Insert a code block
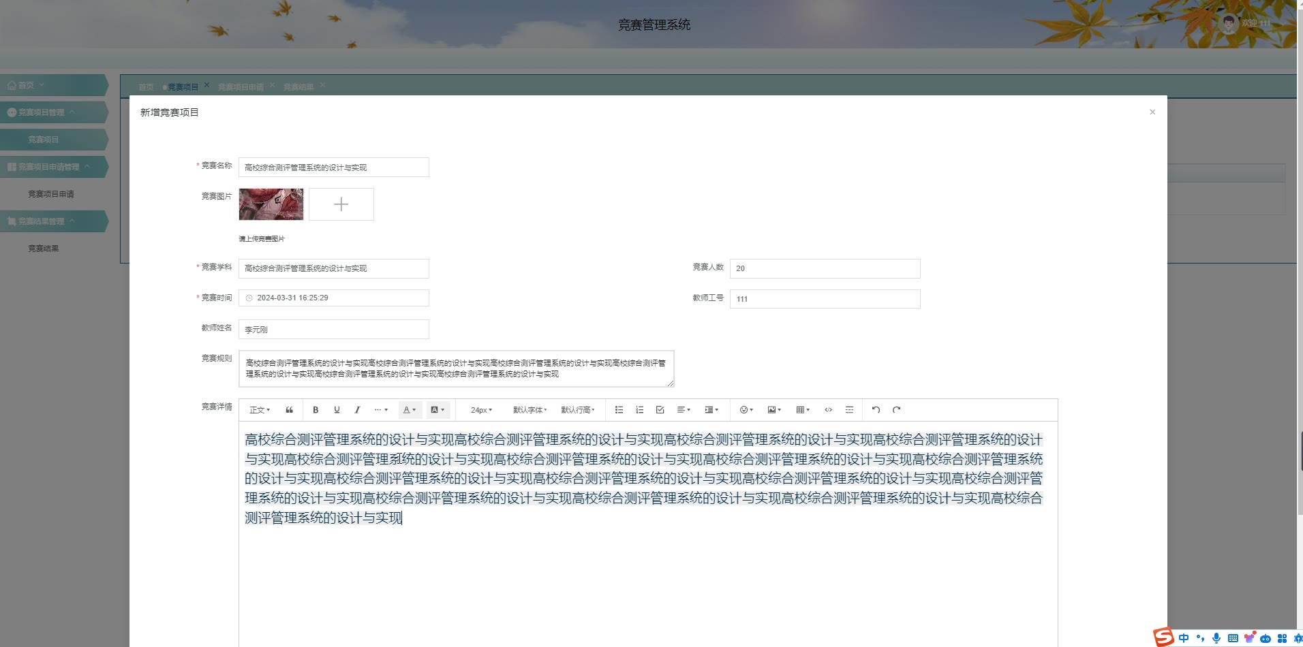This screenshot has width=1303, height=647. tap(828, 410)
